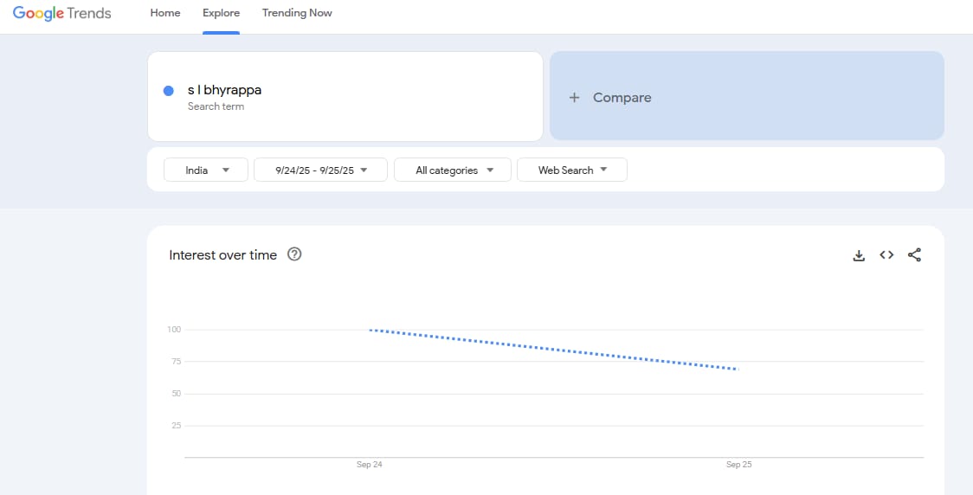Click the plus icon in Compare
This screenshot has height=495, width=973.
pos(574,98)
